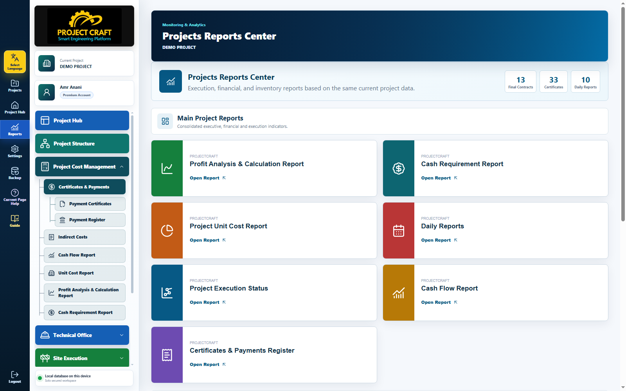Open Report for Cash Requirement Report
The image size is (626, 391).
point(439,178)
